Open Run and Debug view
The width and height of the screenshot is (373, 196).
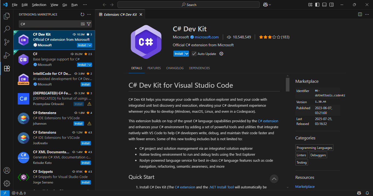click(x=7, y=55)
